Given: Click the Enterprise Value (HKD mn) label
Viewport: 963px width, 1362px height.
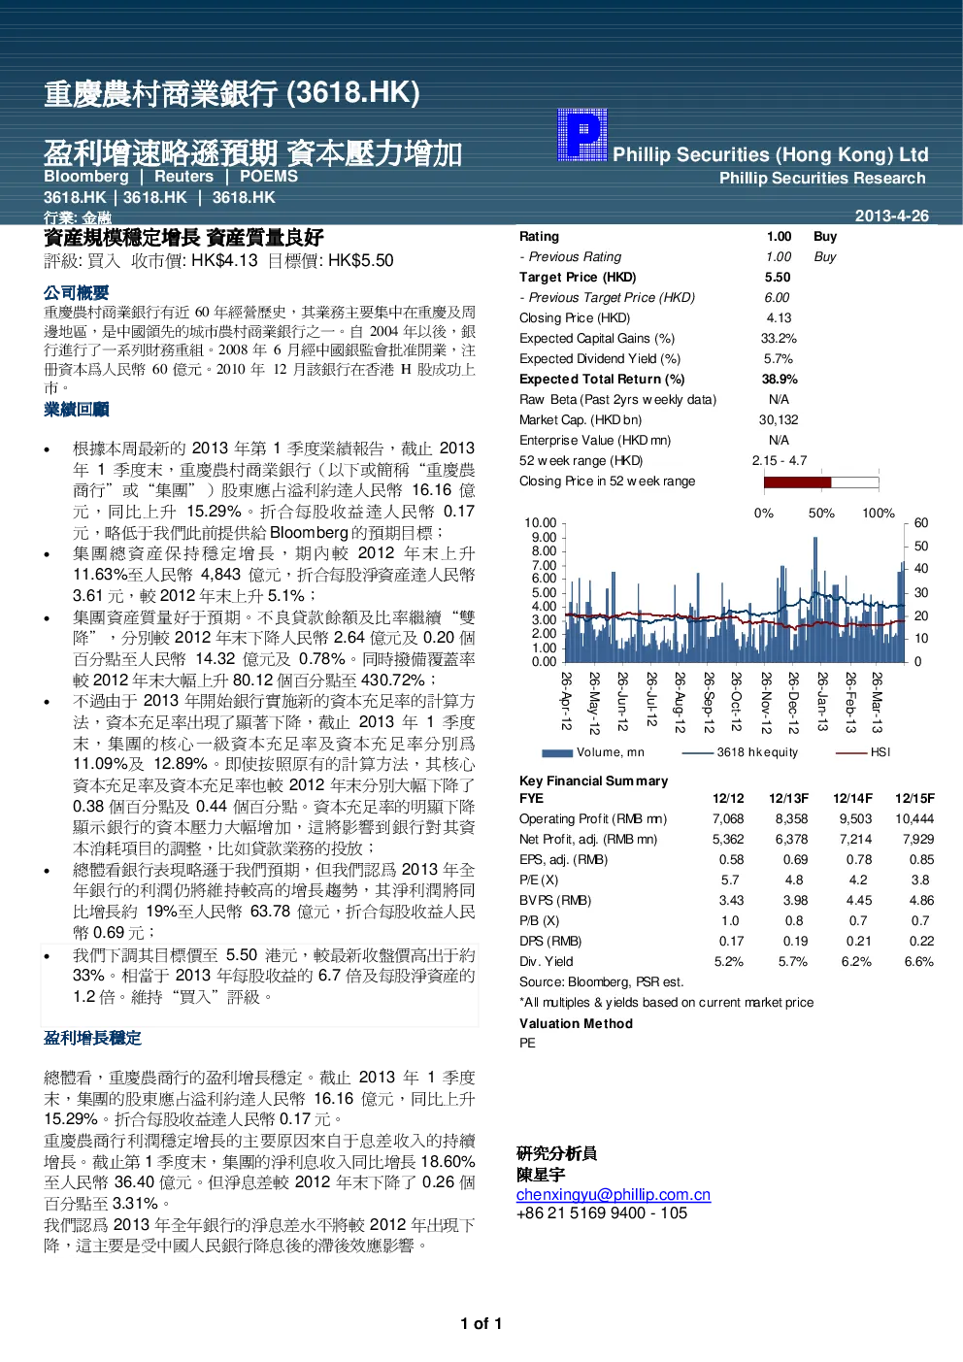Looking at the screenshot, I should (x=595, y=441).
